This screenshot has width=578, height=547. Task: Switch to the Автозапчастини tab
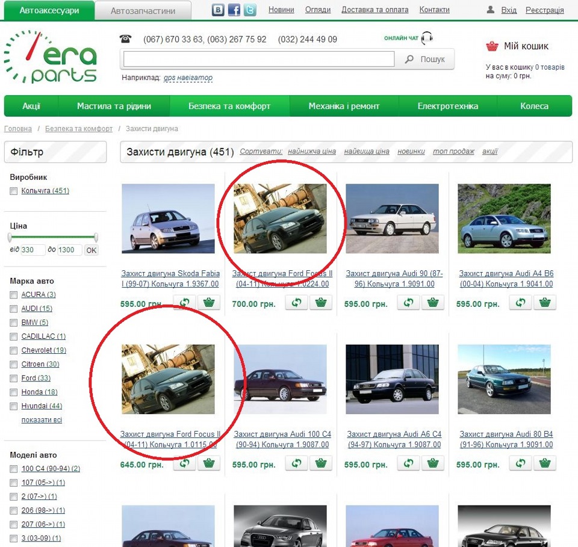pos(143,11)
